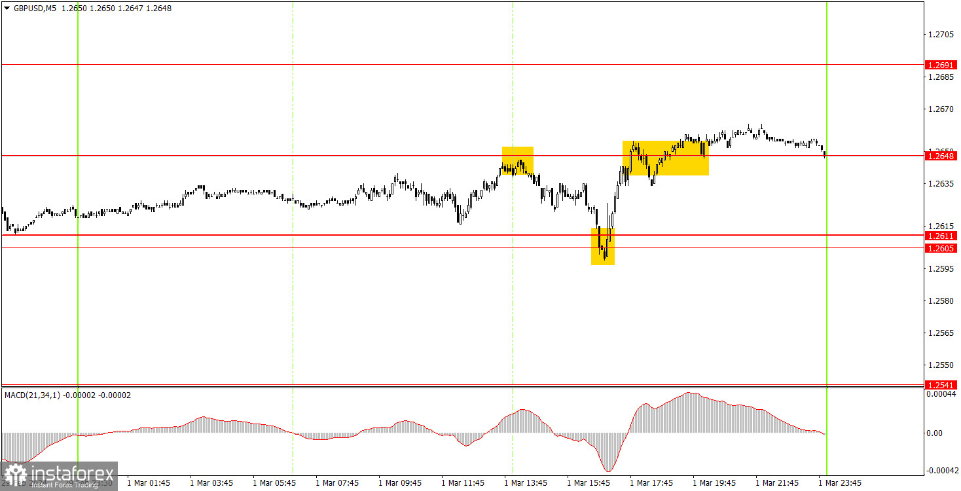961x491 pixels.
Task: Select the 1.2550 price axis value
Action: point(942,365)
